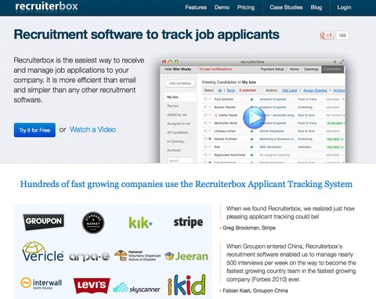Viewport: 376px width, 299px height.
Task: Open the Features menu item
Action: (x=196, y=7)
